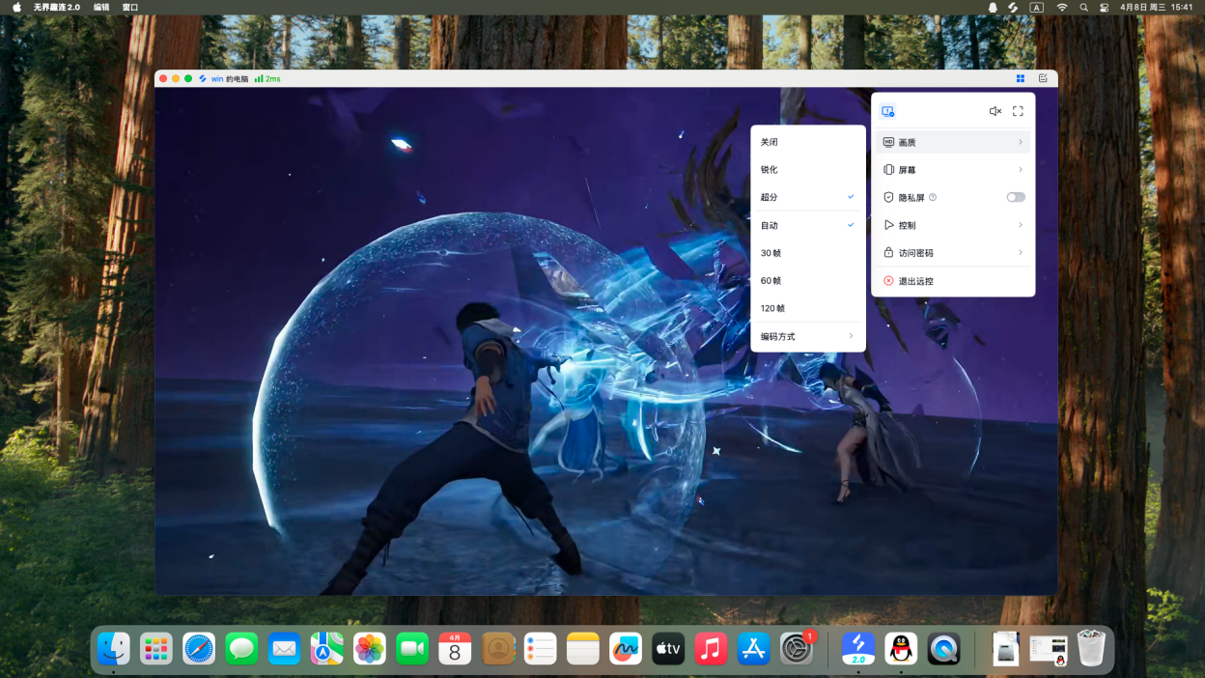Click the help icon beside 隐私屏
Image resolution: width=1205 pixels, height=678 pixels.
click(x=933, y=197)
